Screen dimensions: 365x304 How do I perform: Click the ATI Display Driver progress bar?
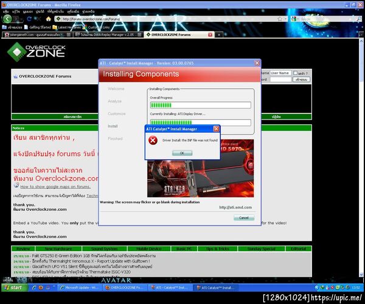(200, 122)
